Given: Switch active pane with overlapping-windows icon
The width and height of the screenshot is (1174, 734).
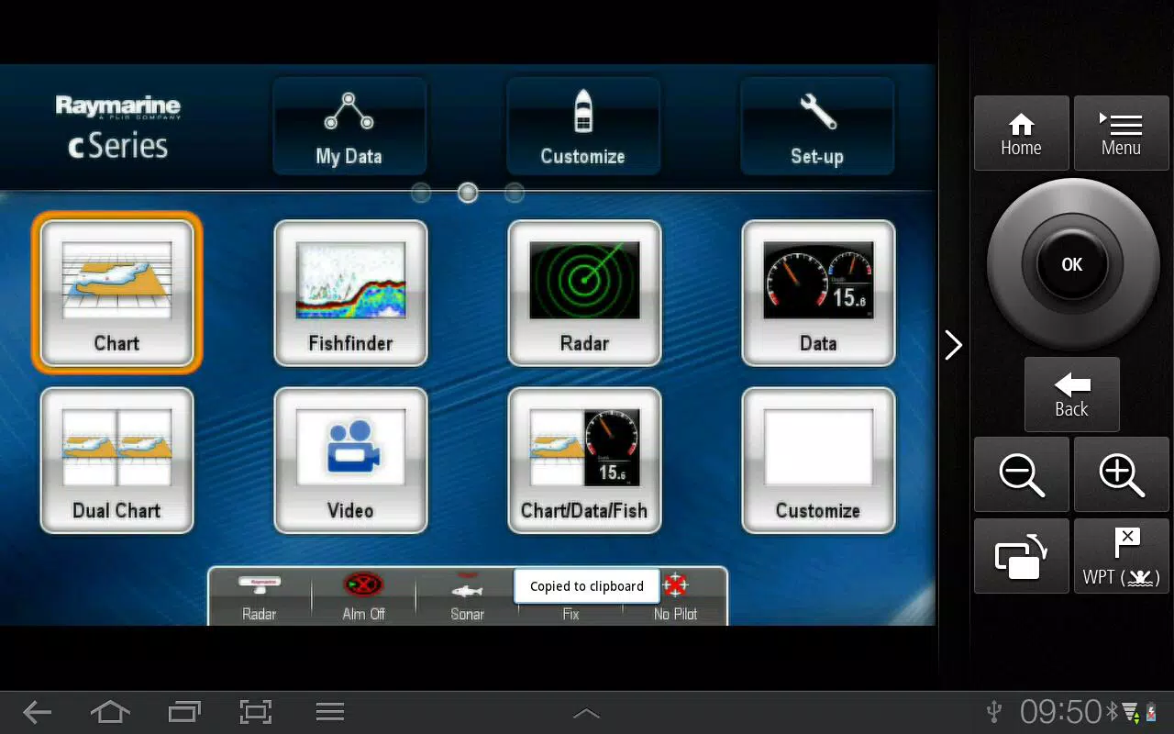Looking at the screenshot, I should [1021, 556].
